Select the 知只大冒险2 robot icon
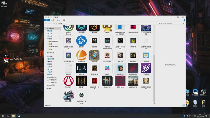The image size is (210, 118). [69, 95]
